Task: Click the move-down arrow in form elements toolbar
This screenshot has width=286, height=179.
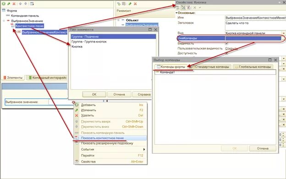Action: 26,4
